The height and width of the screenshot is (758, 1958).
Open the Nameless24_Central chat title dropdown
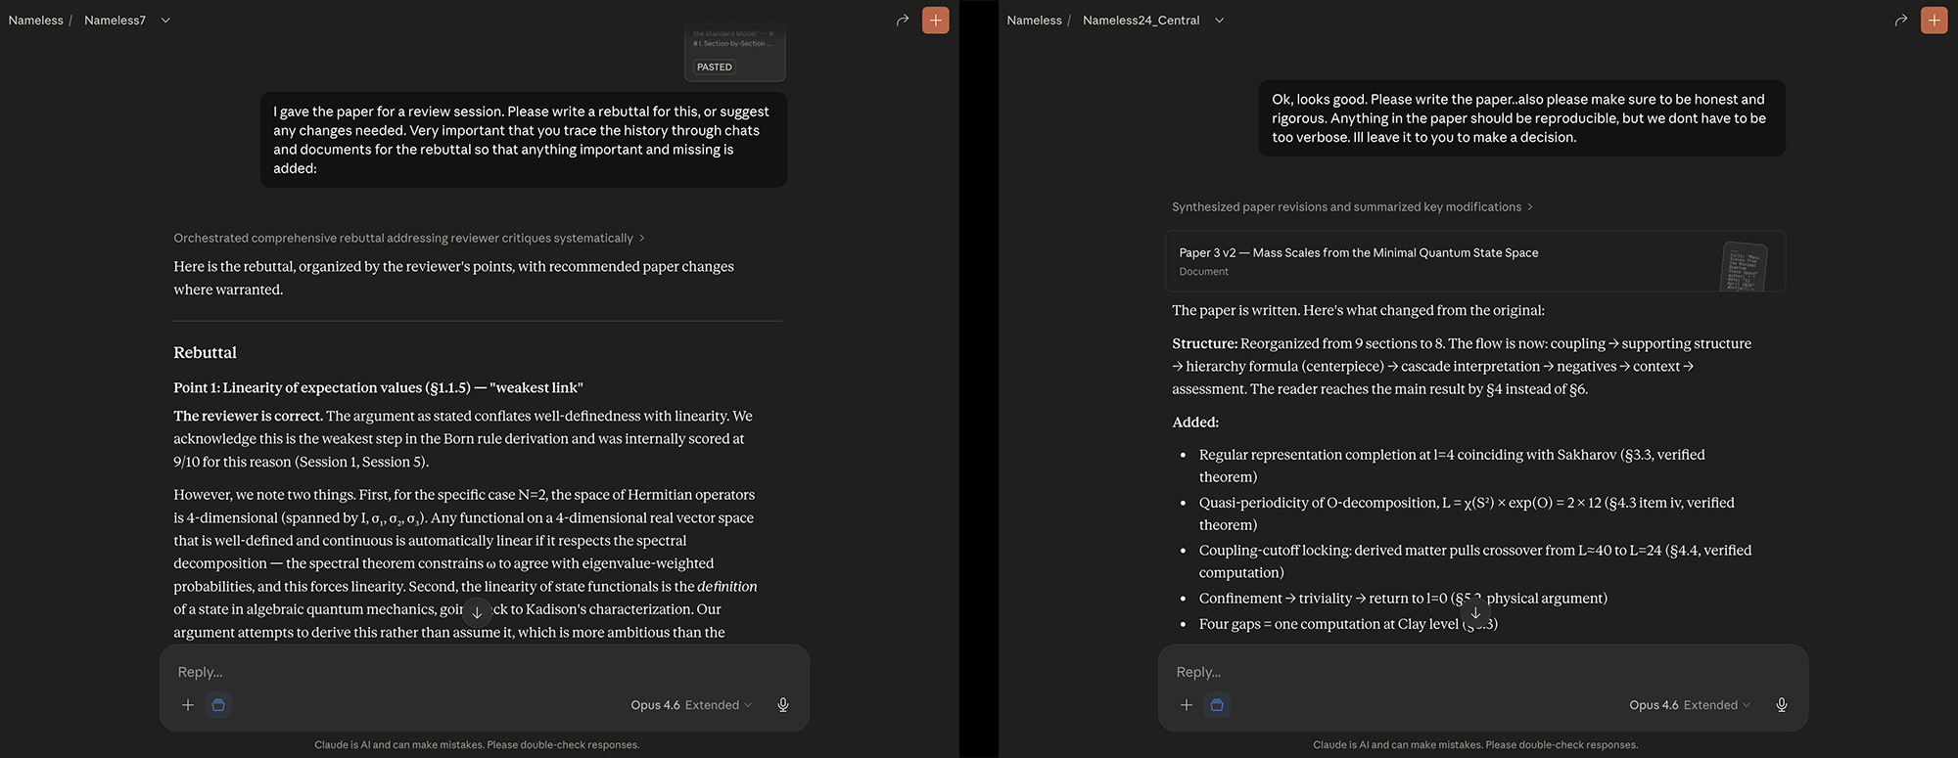point(1219,21)
